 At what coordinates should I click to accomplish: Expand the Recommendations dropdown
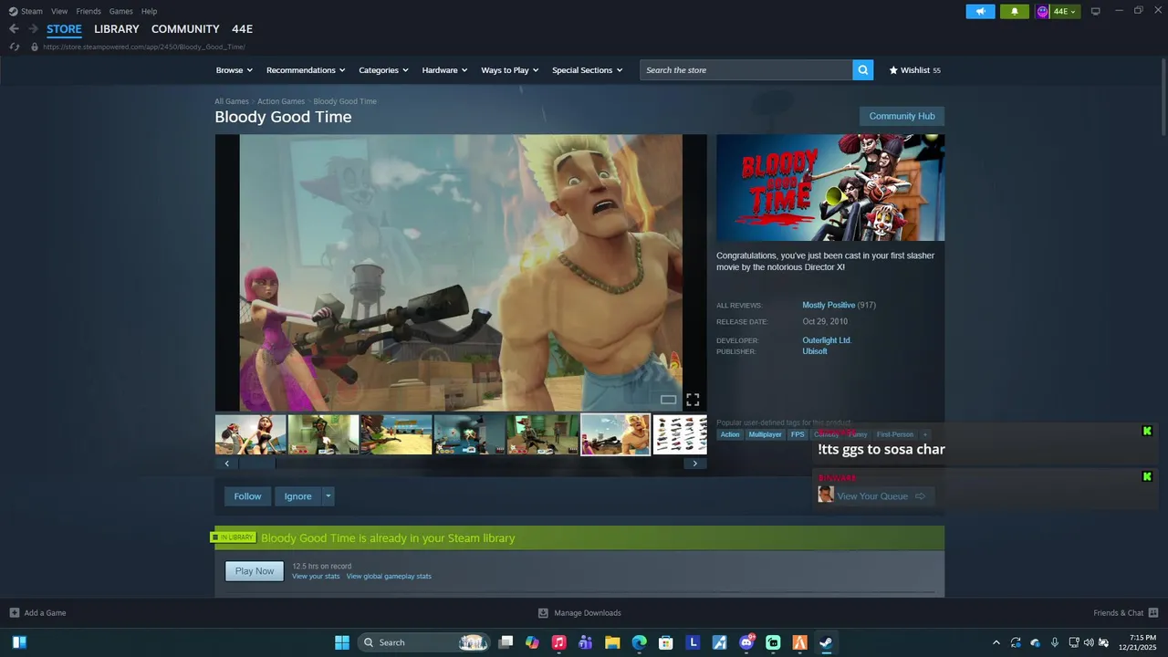coord(306,69)
